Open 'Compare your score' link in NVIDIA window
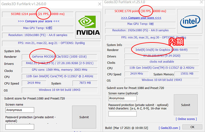Screen dimensions: 205x132 39,21
